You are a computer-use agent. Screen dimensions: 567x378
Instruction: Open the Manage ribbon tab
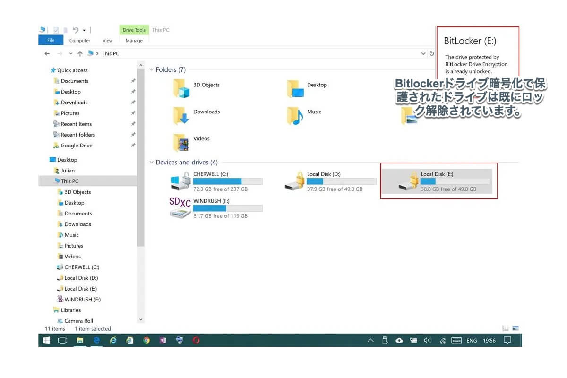tap(134, 41)
